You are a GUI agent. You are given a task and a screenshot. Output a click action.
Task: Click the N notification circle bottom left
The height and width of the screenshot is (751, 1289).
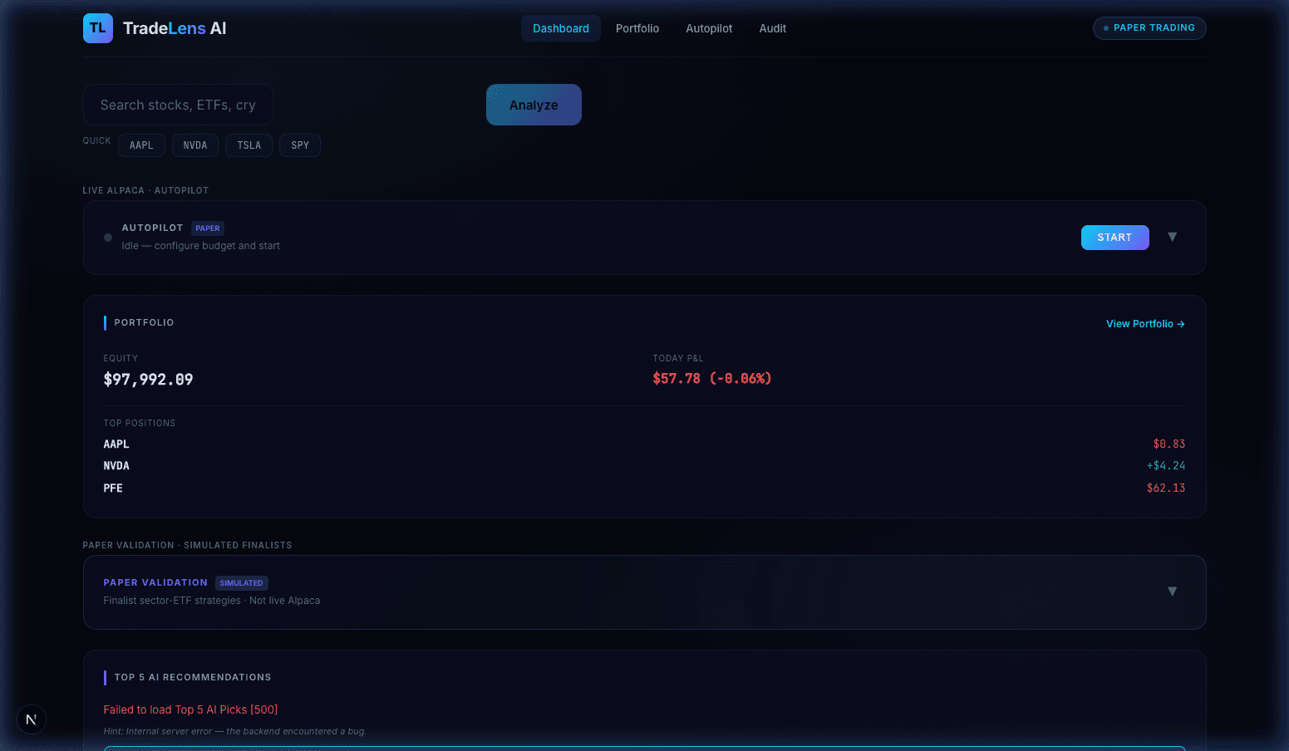tap(32, 719)
